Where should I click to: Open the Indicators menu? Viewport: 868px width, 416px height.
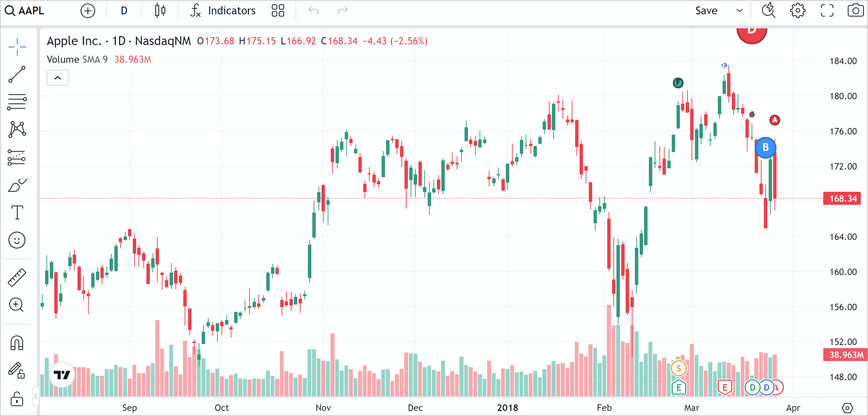223,11
